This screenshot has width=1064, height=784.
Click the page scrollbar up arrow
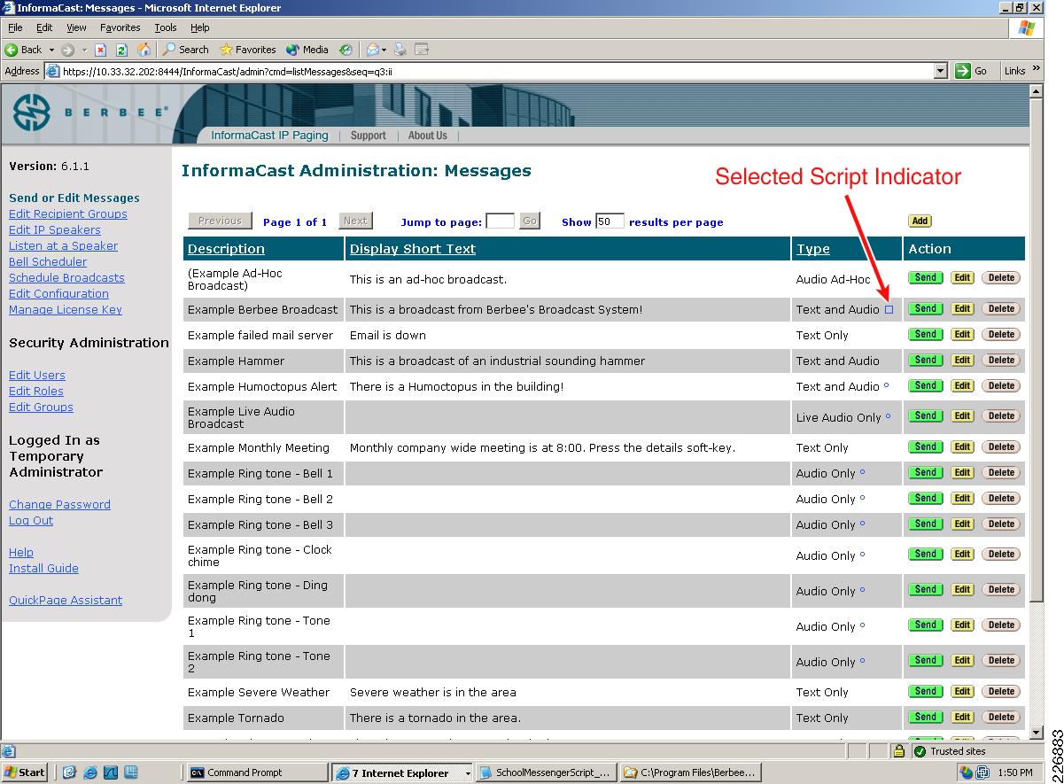1037,90
